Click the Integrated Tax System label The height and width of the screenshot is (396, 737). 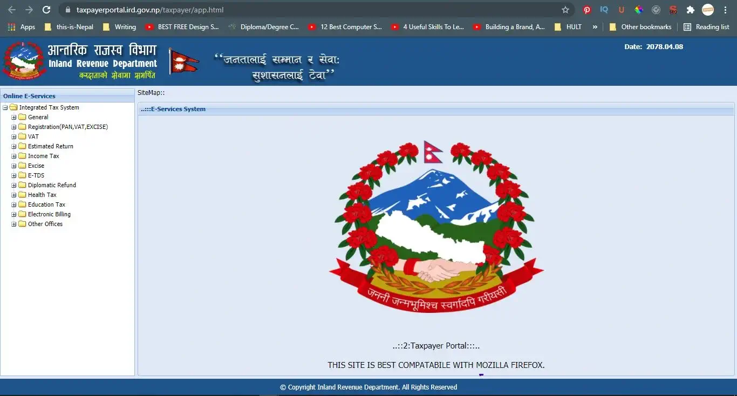49,107
